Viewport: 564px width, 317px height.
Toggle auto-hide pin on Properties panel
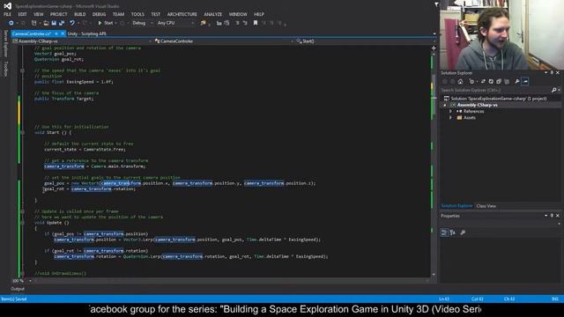point(552,216)
